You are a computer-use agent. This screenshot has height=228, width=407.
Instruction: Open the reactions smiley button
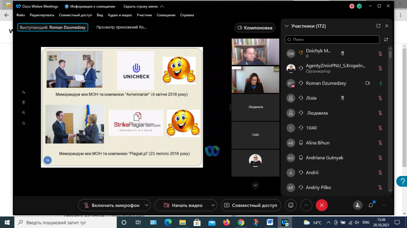[x=291, y=205]
